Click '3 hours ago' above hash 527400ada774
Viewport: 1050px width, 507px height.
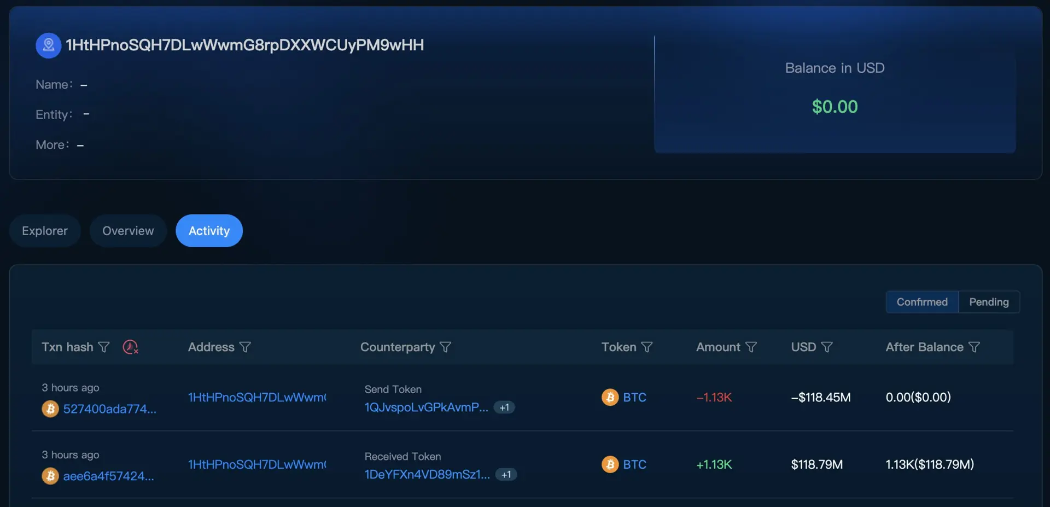(71, 388)
